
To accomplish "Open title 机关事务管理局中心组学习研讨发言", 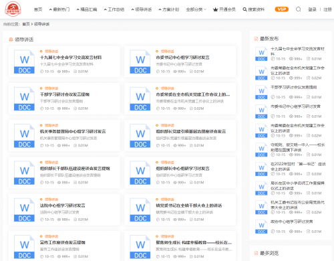I will (x=73, y=132).
